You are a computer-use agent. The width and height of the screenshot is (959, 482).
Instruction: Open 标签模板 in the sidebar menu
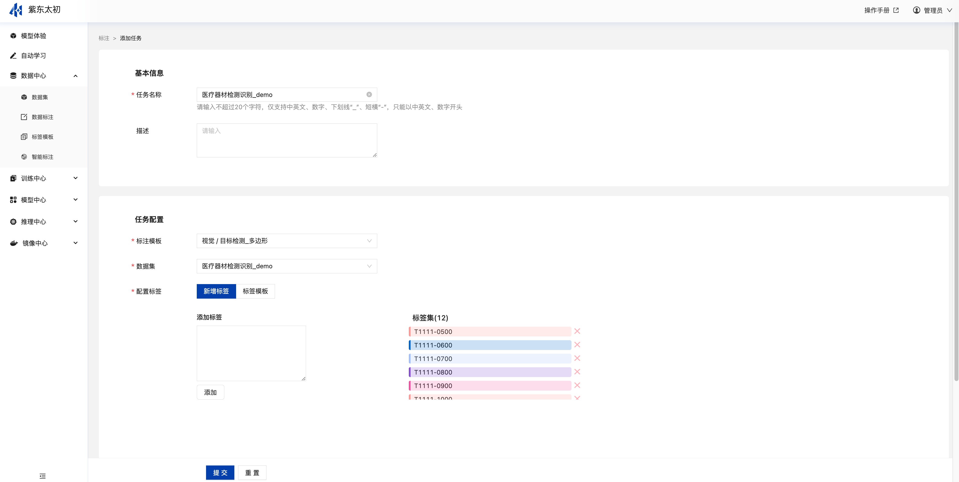click(x=42, y=137)
